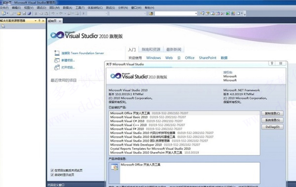The height and width of the screenshot is (187, 296).
Task: Select Microsoft Visual C++ 2010 in product list
Action: click(x=185, y=125)
